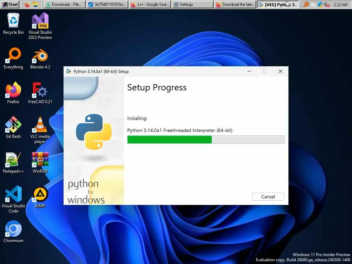Minimize the Python Setup window
The height and width of the screenshot is (264, 352).
point(249,71)
